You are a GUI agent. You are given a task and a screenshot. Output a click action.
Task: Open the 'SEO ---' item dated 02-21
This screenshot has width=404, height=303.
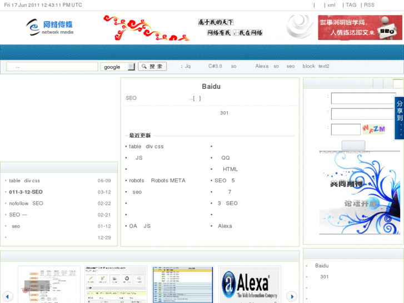(x=18, y=215)
